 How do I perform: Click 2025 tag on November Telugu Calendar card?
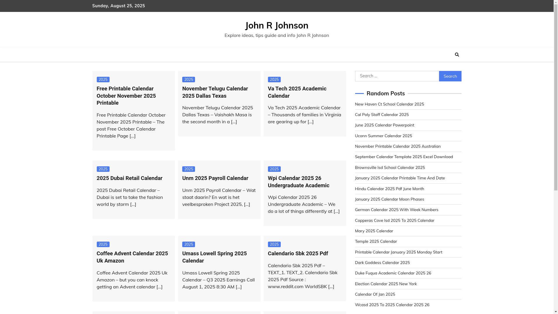(x=189, y=80)
